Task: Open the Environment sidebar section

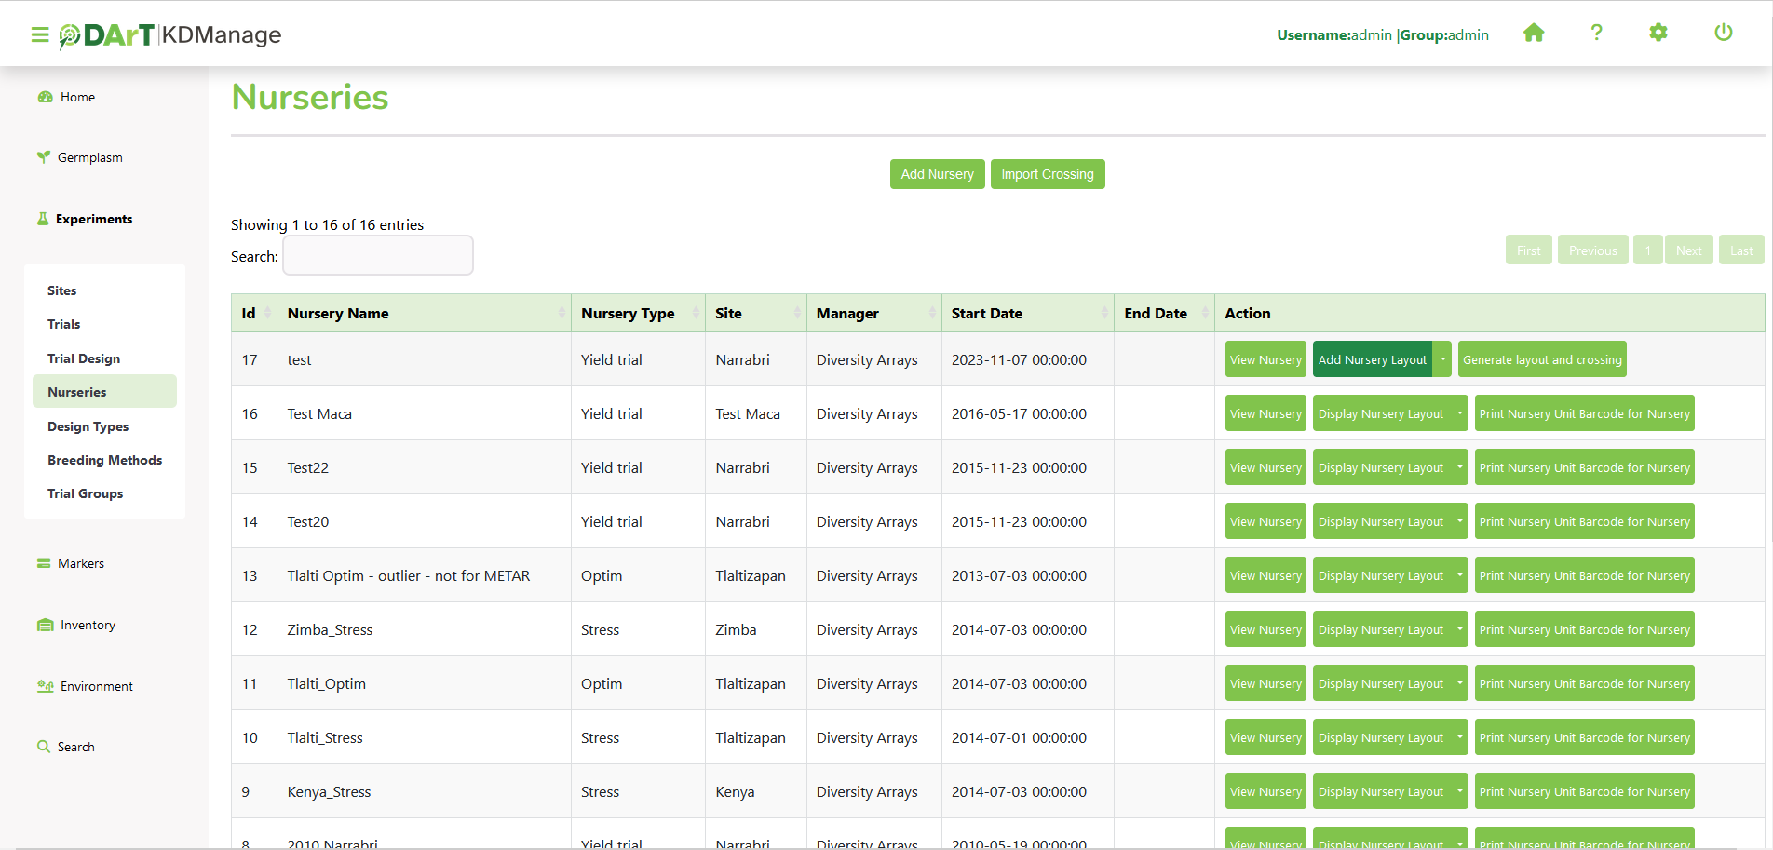Action: [96, 687]
